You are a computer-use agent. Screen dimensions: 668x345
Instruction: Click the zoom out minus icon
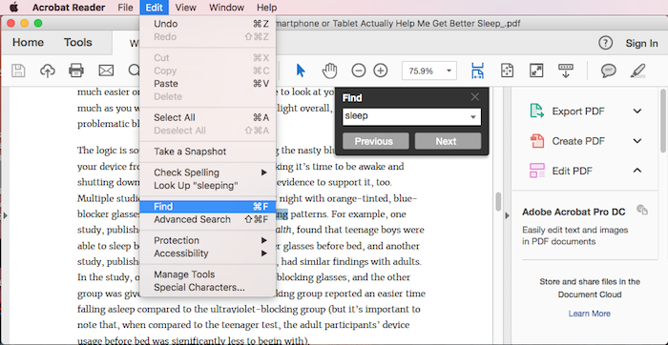tap(359, 71)
